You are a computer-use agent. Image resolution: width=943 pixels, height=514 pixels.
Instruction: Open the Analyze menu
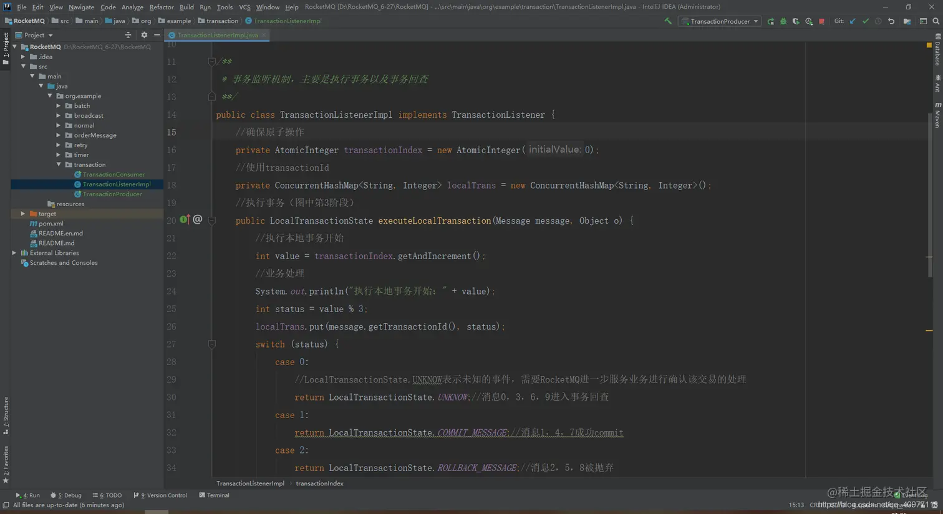pyautogui.click(x=132, y=7)
